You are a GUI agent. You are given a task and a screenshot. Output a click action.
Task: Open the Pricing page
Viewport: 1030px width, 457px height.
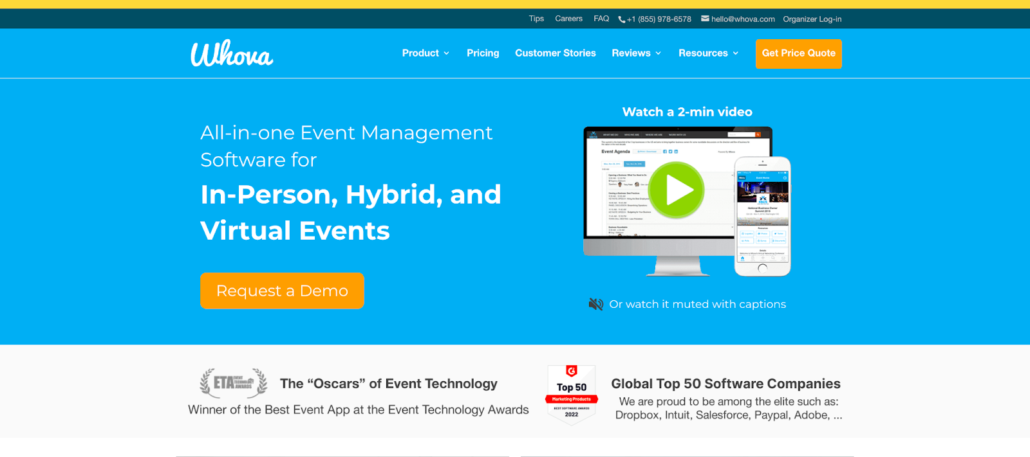[x=483, y=53]
